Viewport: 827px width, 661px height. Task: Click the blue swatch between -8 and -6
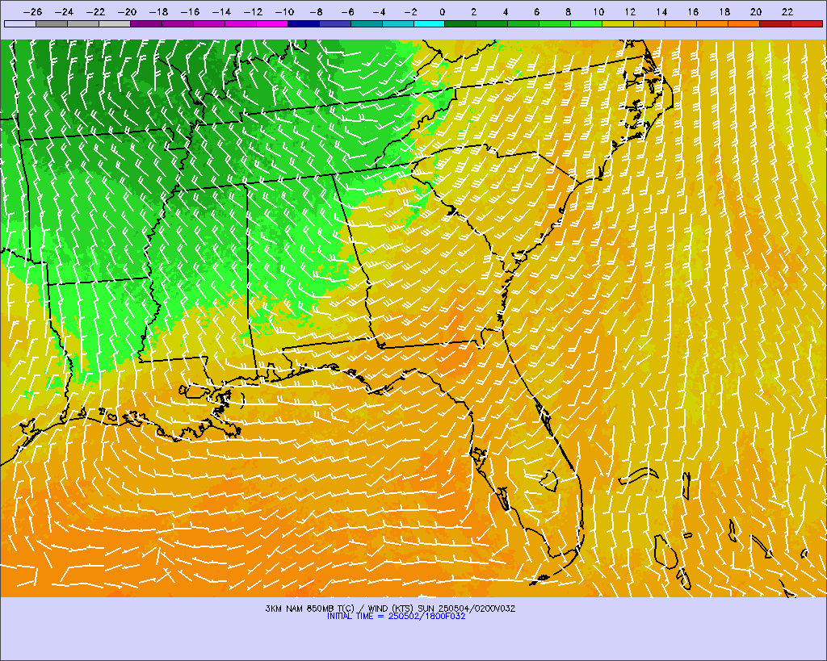click(335, 23)
